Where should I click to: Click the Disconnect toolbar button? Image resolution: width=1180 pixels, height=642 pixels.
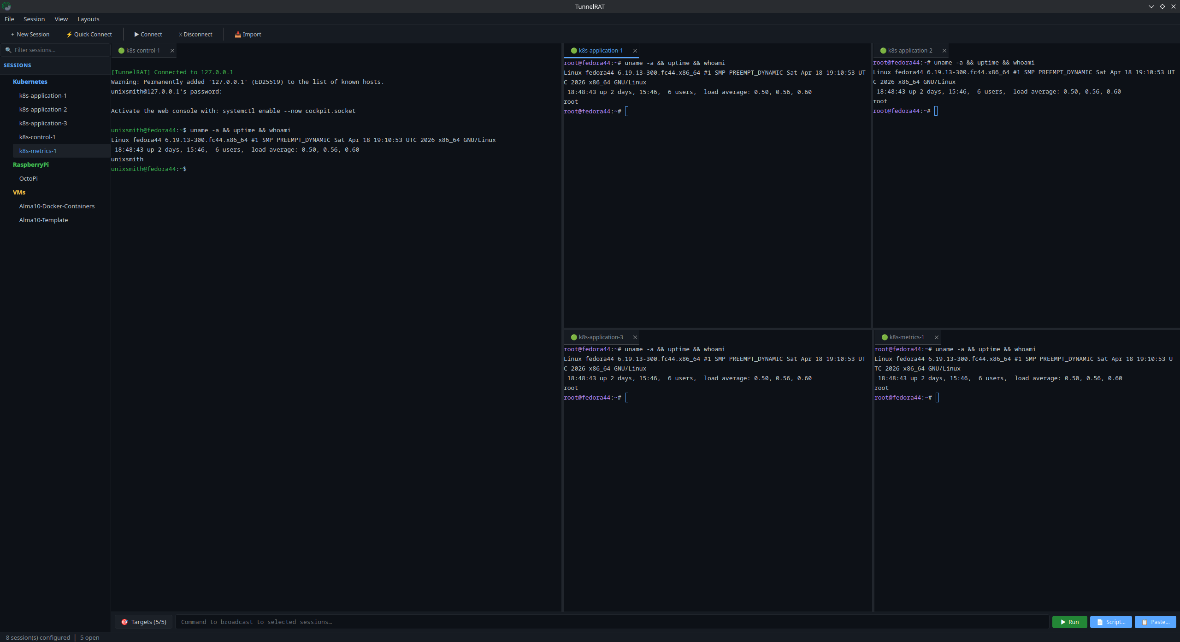[195, 35]
